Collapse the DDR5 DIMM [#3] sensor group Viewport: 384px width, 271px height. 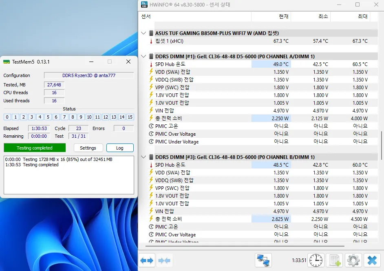click(143, 157)
